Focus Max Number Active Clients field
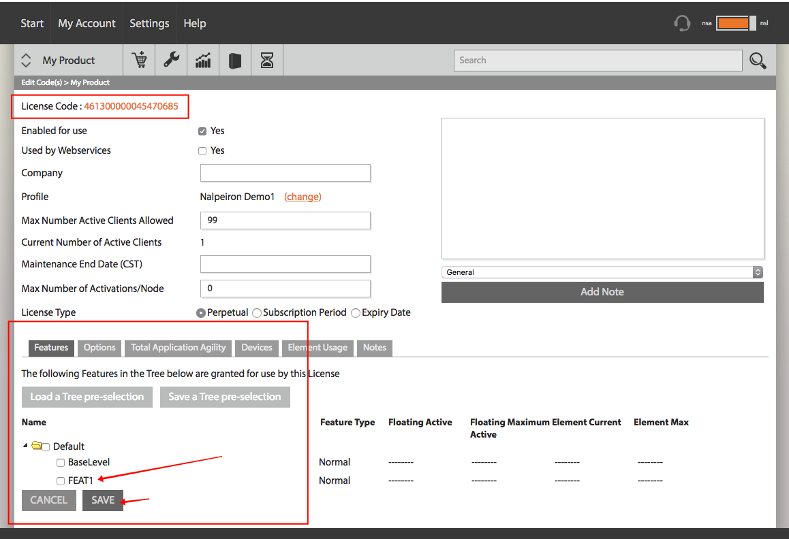 (285, 220)
